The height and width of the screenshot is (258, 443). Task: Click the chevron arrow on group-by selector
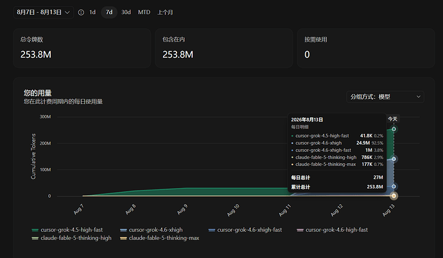[x=419, y=97]
